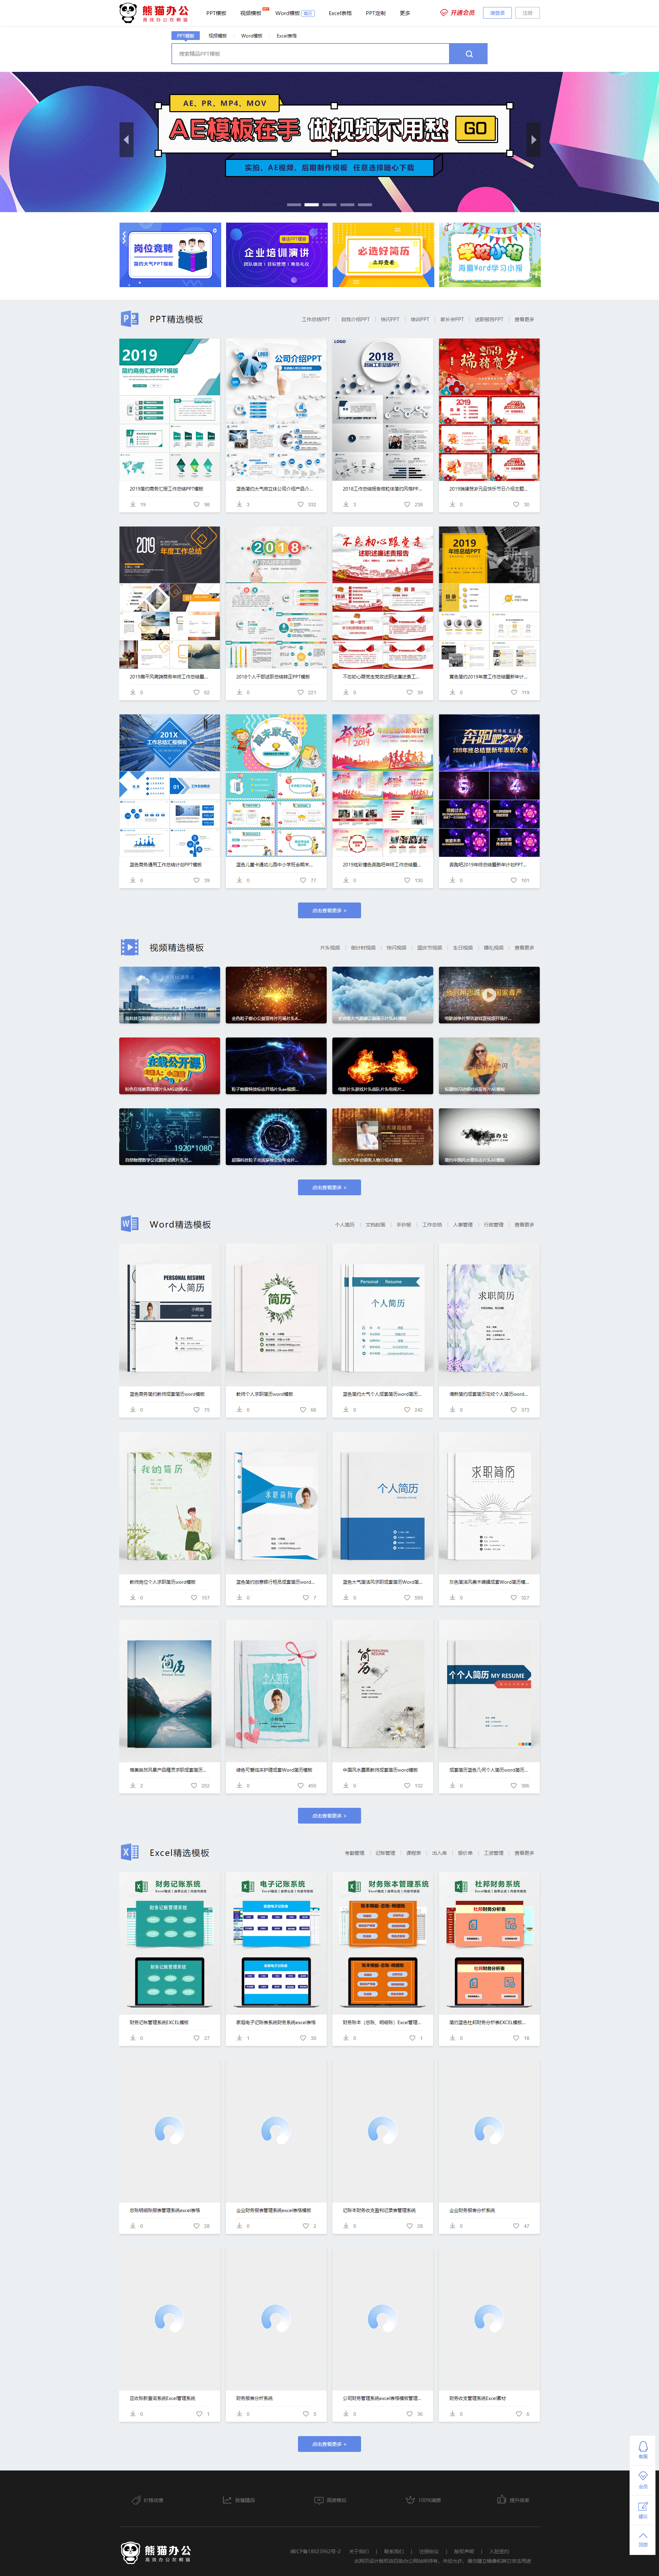
Task: Click the panda logo in the footer
Action: pos(156,2553)
